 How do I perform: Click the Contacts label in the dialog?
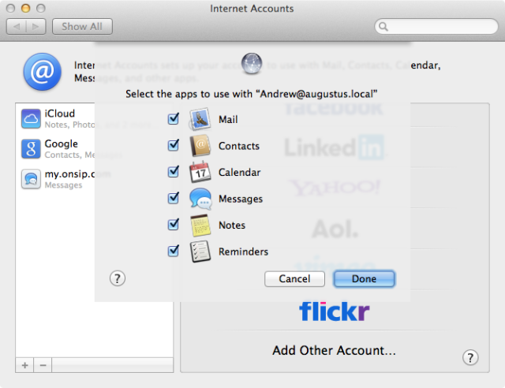click(x=239, y=146)
